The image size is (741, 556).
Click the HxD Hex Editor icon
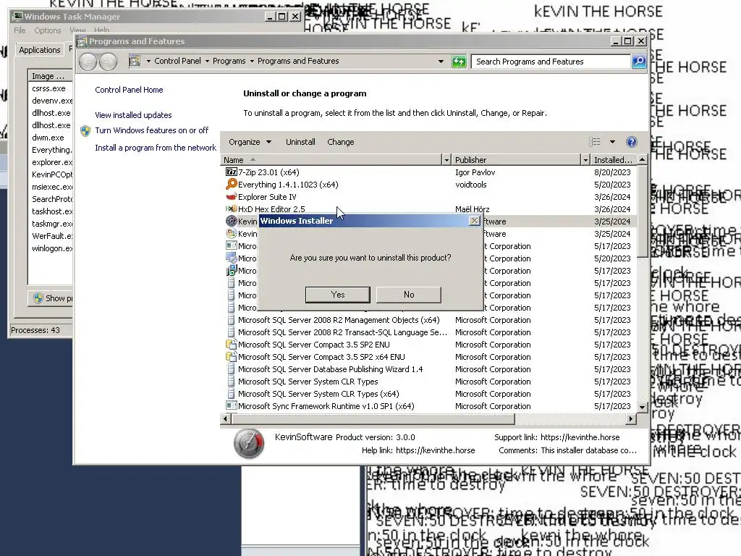click(x=231, y=209)
